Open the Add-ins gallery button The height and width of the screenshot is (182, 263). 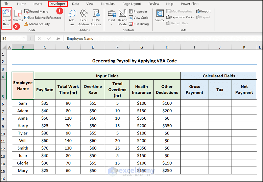72,17
